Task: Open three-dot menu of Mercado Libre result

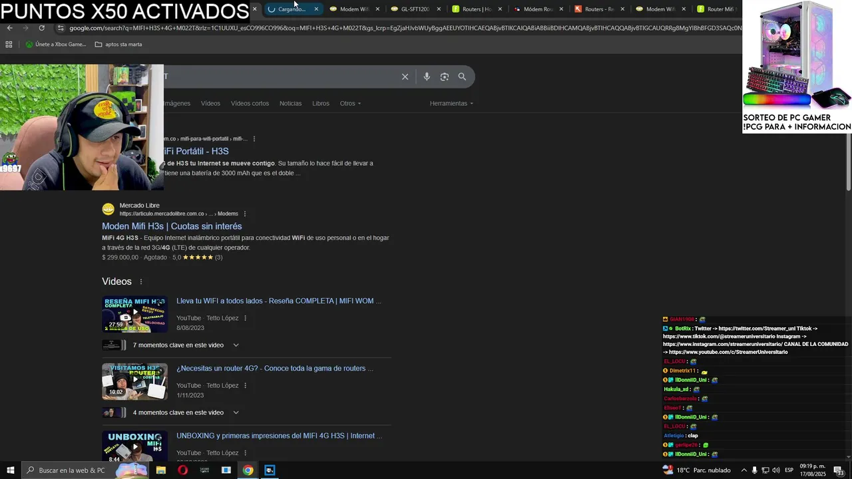Action: (x=245, y=214)
